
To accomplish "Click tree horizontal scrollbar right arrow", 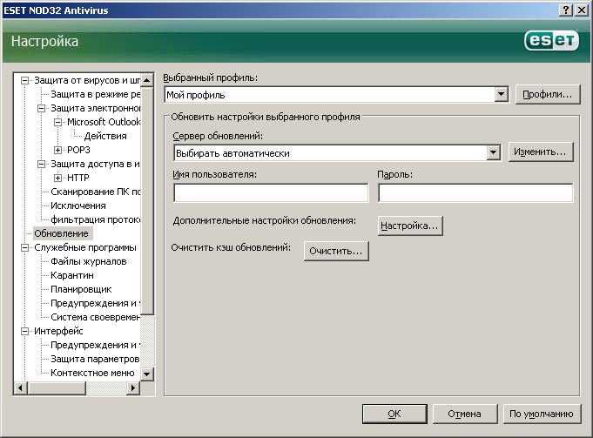I will (x=133, y=387).
